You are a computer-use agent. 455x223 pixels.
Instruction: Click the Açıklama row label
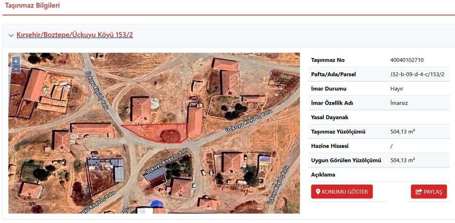tap(323, 175)
